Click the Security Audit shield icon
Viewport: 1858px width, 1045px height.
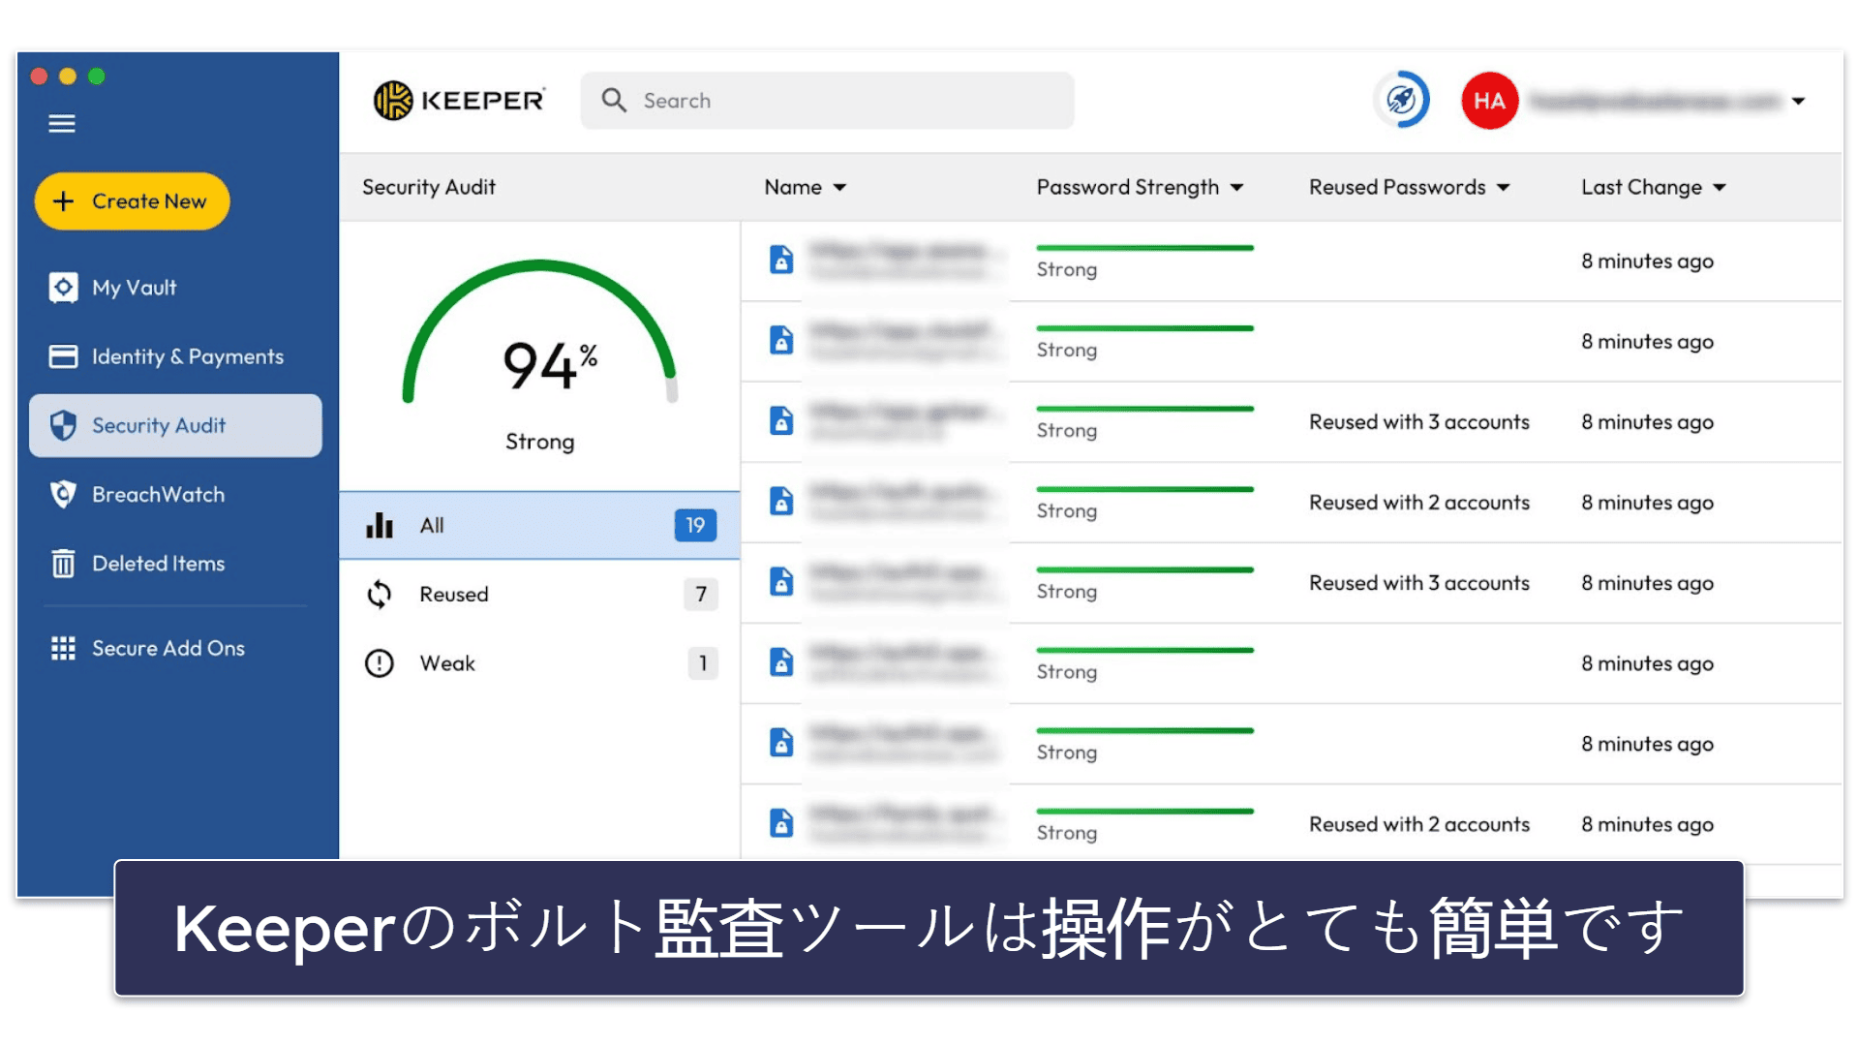63,425
